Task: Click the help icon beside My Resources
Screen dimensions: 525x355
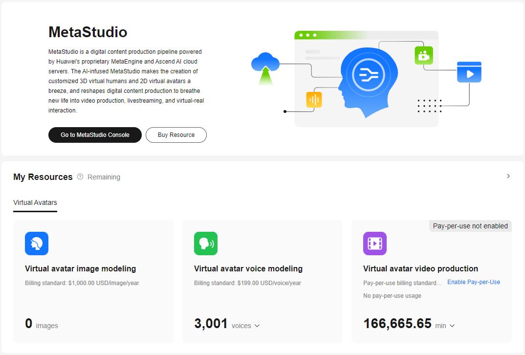Action: [80, 177]
